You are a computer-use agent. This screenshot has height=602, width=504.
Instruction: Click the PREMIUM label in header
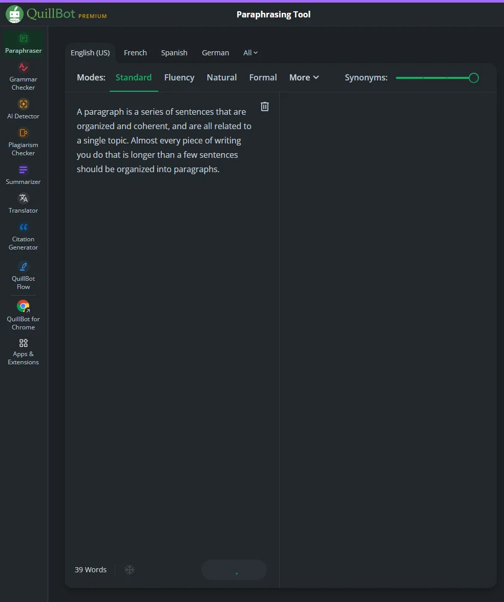pyautogui.click(x=93, y=16)
